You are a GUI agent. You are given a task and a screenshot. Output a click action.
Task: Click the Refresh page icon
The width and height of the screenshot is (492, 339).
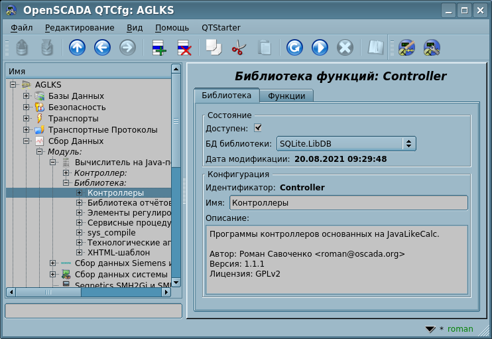tap(294, 48)
